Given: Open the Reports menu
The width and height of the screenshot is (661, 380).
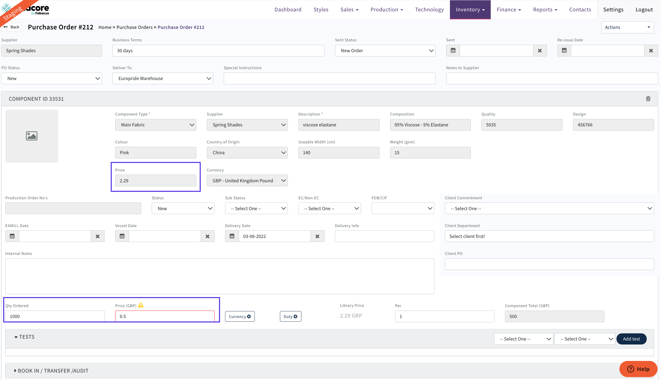Looking at the screenshot, I should [x=545, y=10].
